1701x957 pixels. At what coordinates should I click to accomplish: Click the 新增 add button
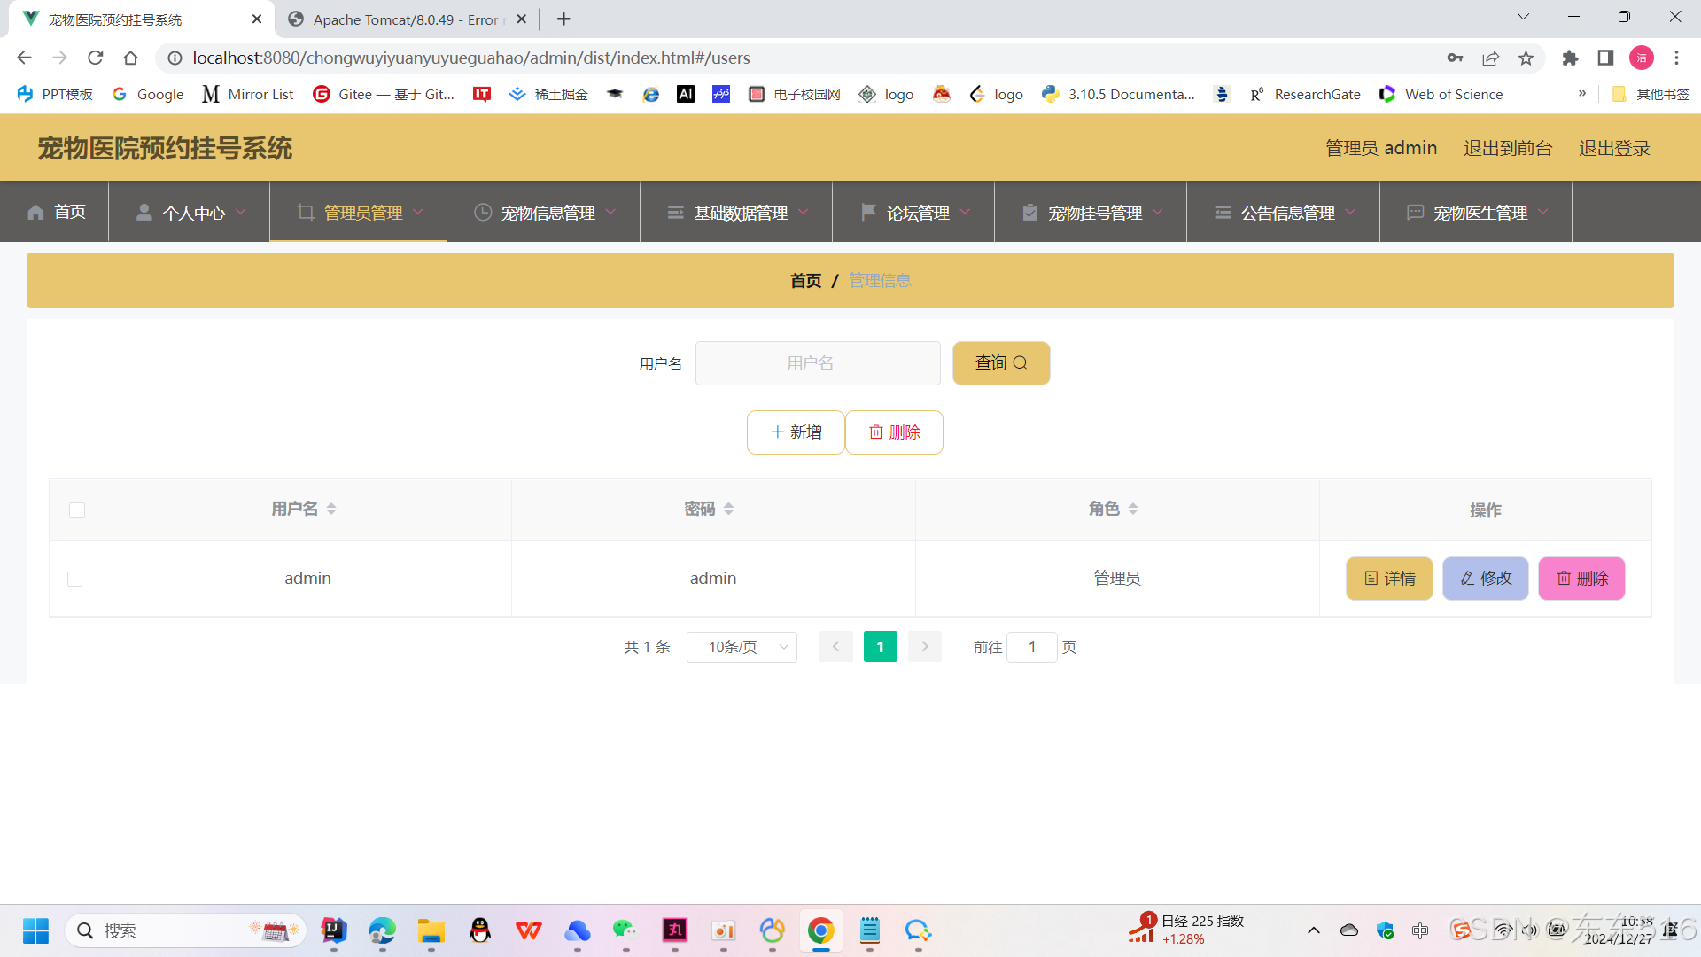click(x=796, y=432)
